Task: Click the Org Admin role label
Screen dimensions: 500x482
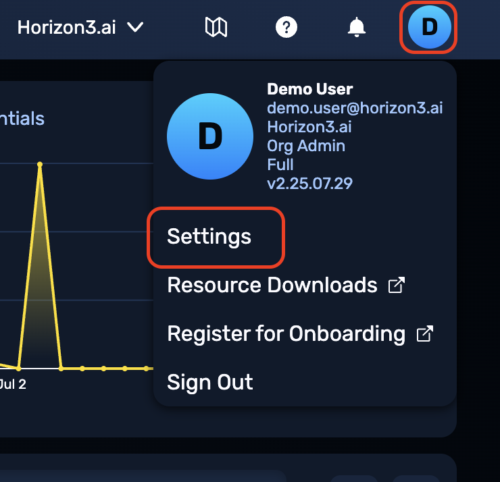Action: tap(306, 146)
